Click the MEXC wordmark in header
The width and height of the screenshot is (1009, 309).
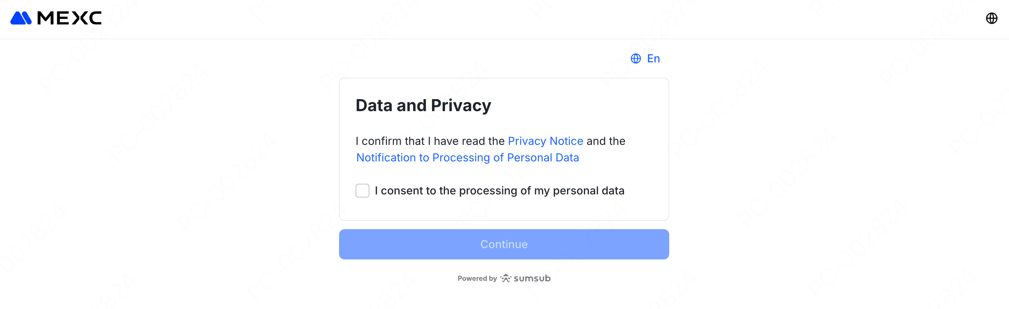click(69, 18)
